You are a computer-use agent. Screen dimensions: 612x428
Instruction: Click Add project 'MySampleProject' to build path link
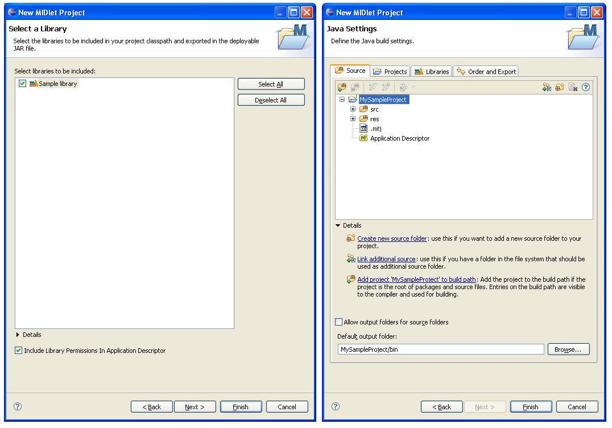tap(416, 279)
